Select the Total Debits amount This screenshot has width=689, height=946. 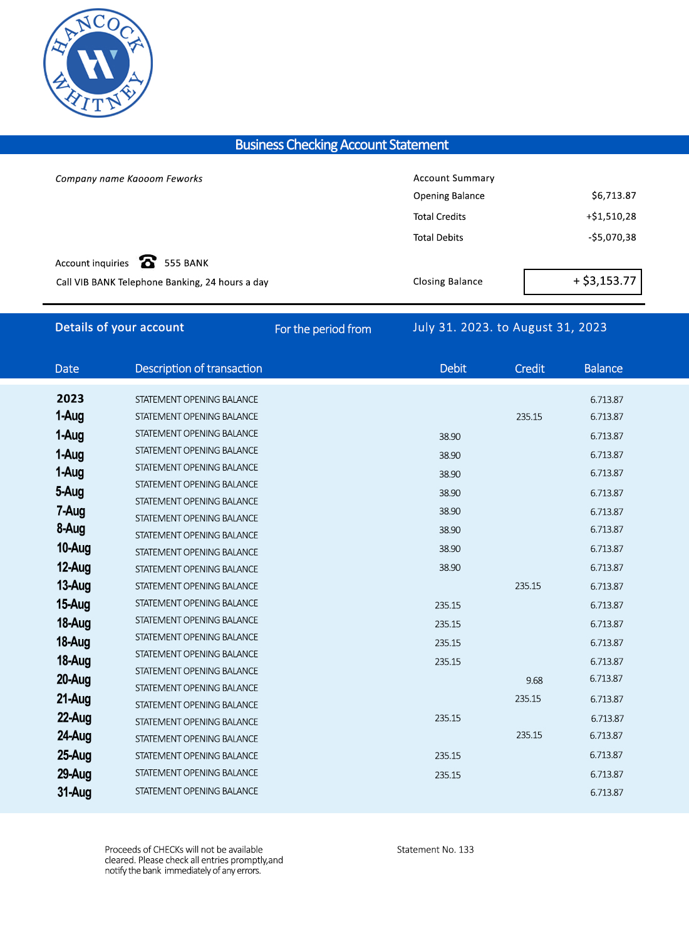[x=611, y=237]
